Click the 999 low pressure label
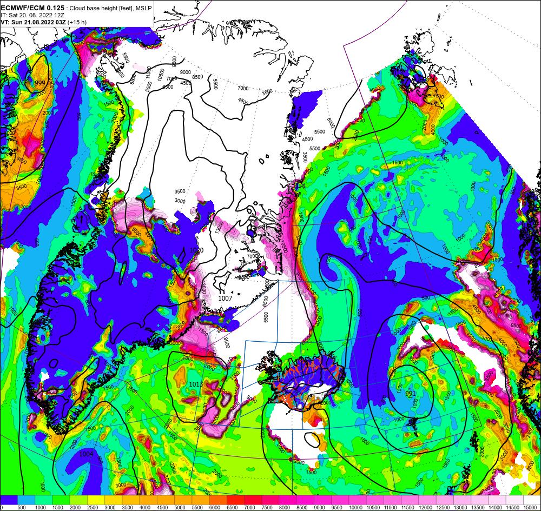Screen dimensions: 541x511 [39, 83]
